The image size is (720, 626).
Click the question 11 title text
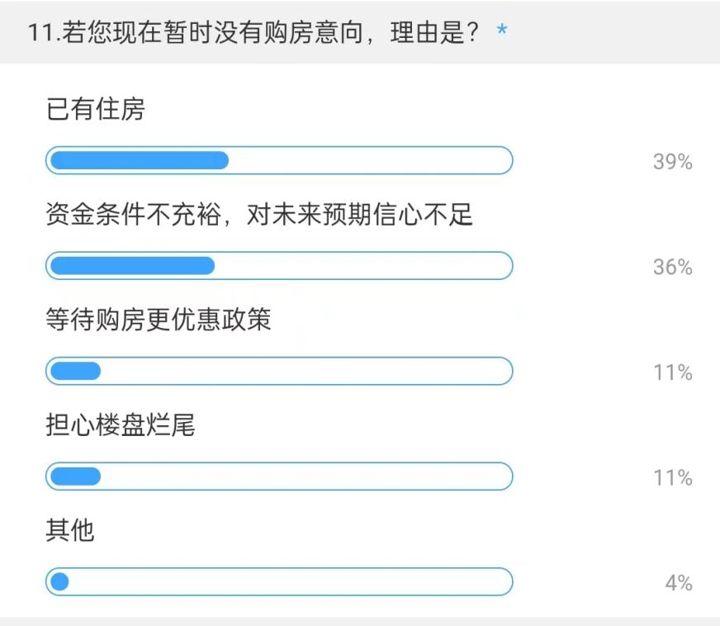(x=254, y=32)
